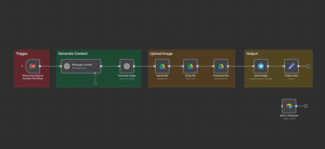Open the Output Data edit node
The width and height of the screenshot is (325, 149).
(x=291, y=66)
